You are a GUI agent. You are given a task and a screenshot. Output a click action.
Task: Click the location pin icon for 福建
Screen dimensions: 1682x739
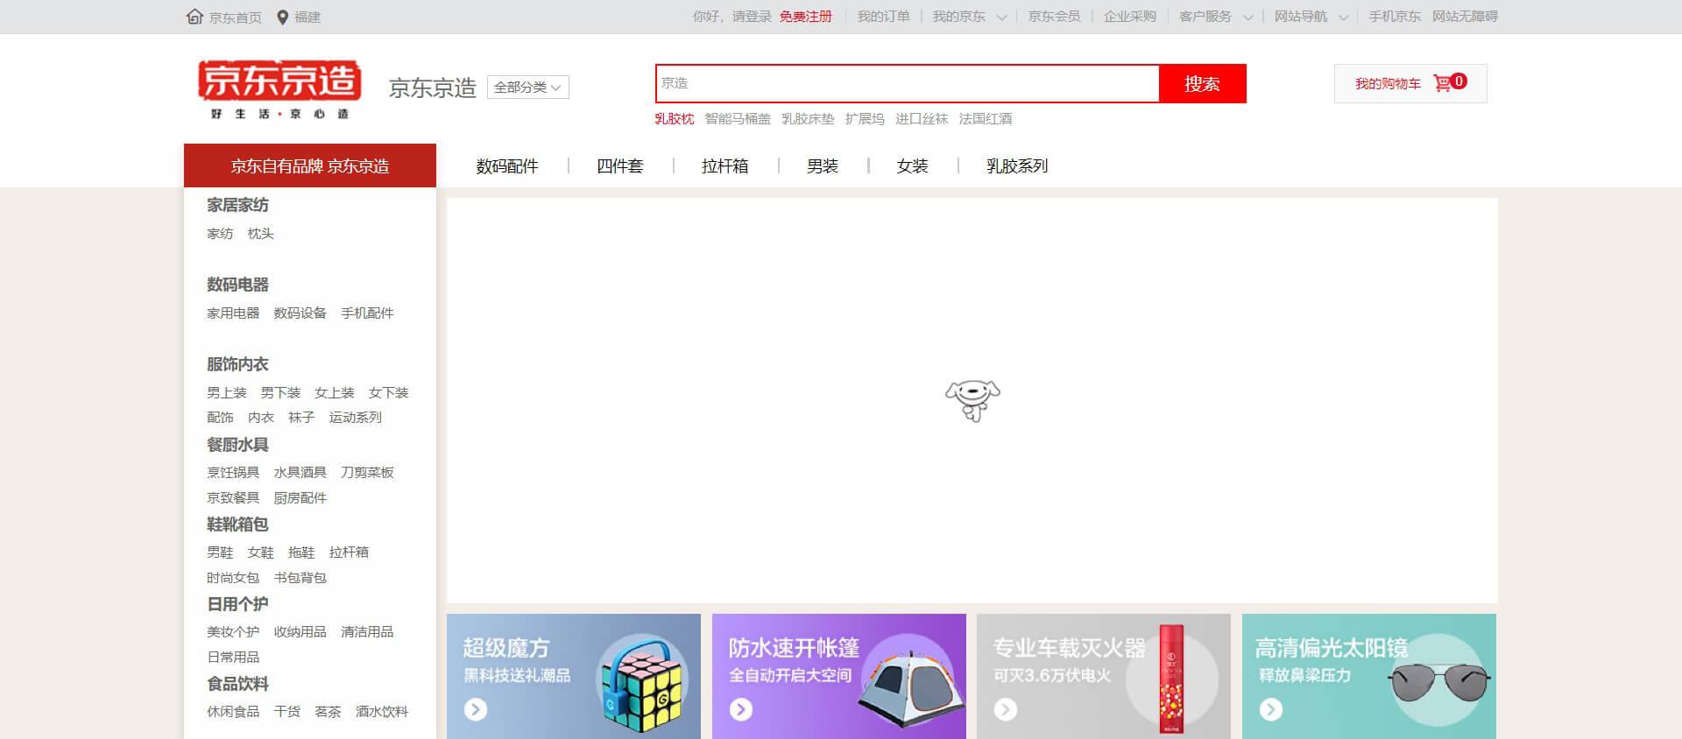(282, 18)
